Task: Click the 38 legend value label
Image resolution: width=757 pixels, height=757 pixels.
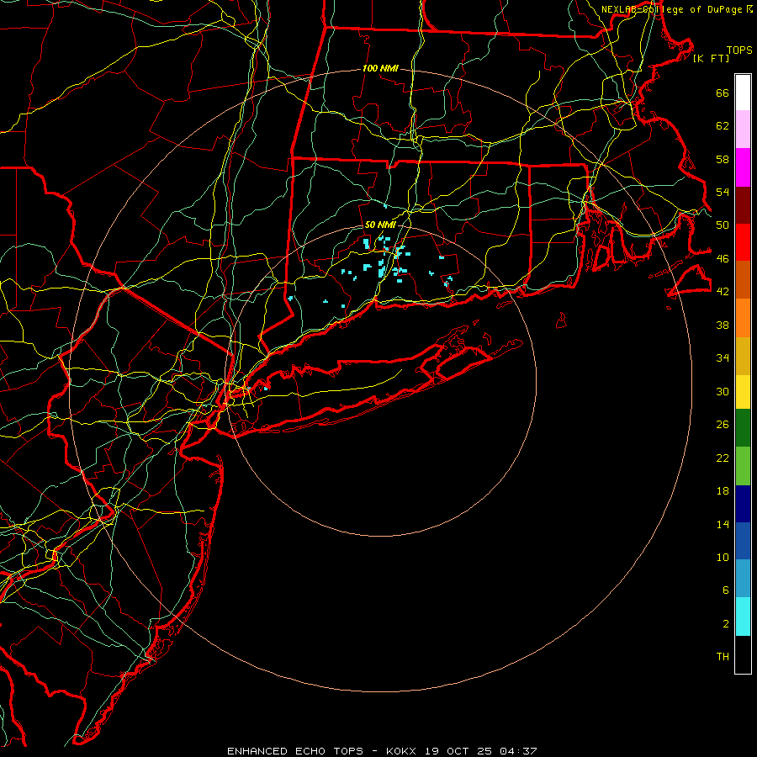Action: [x=723, y=325]
